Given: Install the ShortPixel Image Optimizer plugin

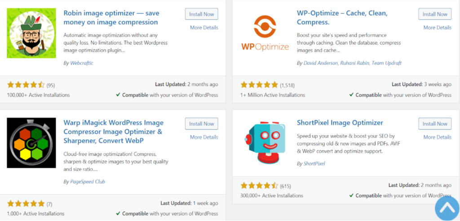Looking at the screenshot, I should (x=435, y=124).
